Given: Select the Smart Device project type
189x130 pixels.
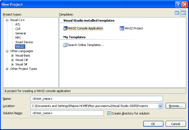Looking at the screenshot, I should [x=24, y=42].
